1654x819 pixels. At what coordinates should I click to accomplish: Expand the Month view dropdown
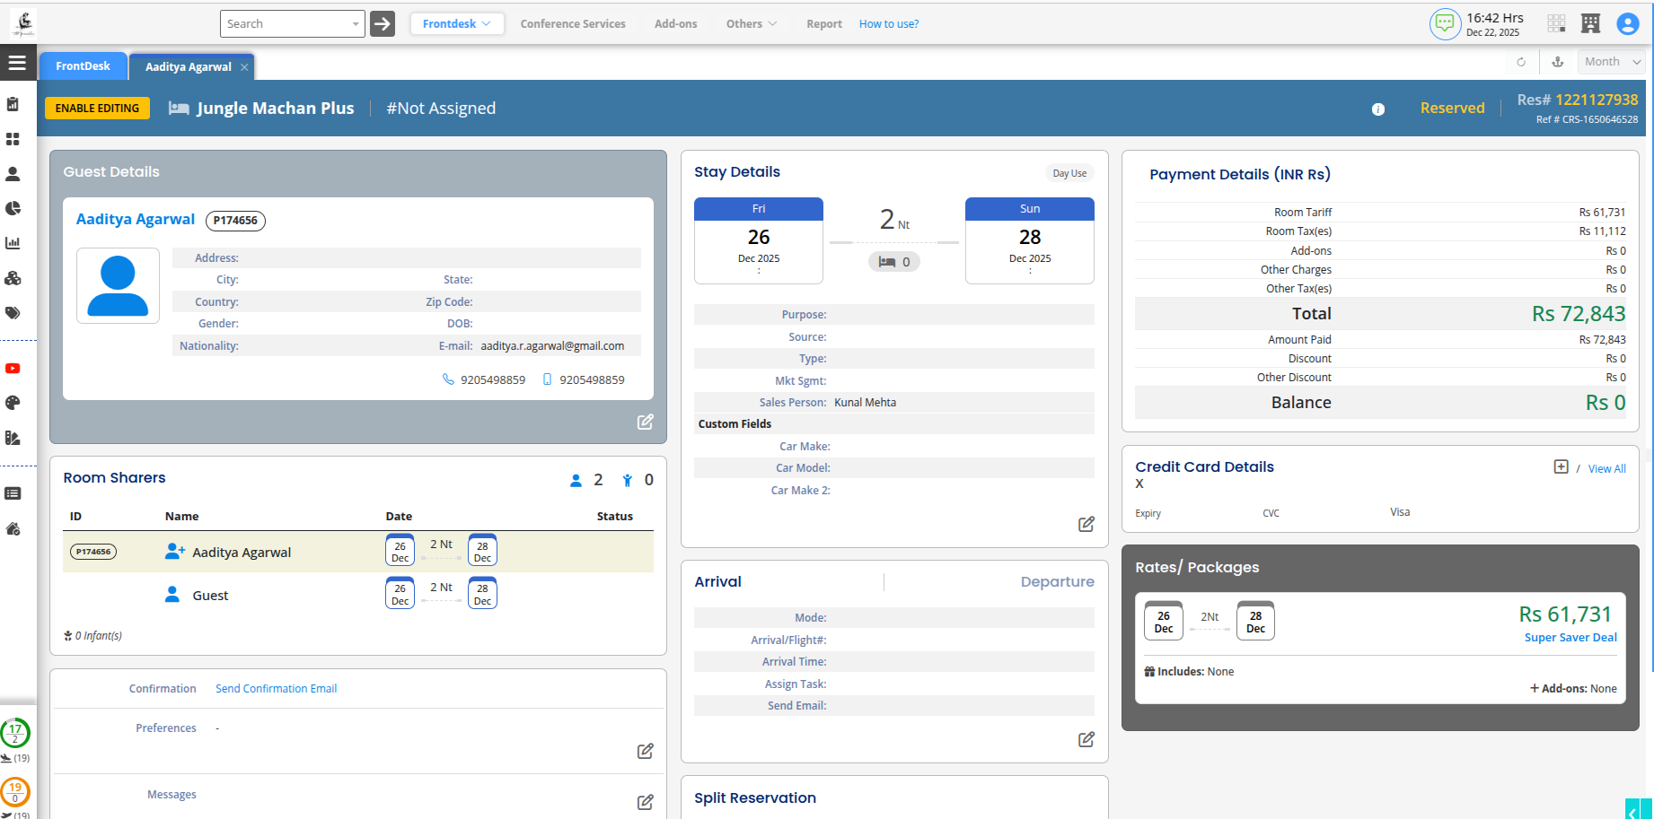[x=1612, y=62]
